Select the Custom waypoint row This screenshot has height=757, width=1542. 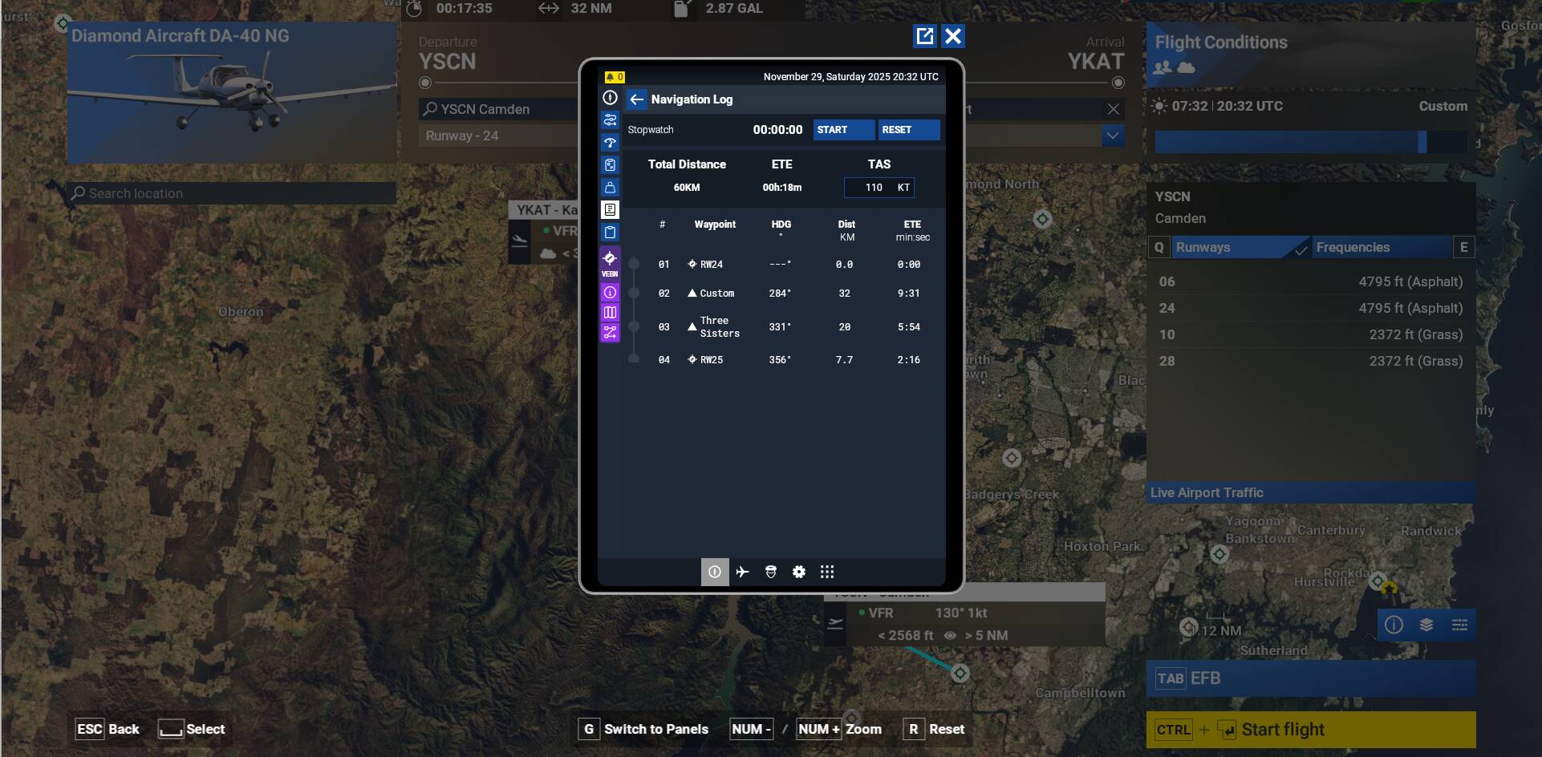click(785, 293)
